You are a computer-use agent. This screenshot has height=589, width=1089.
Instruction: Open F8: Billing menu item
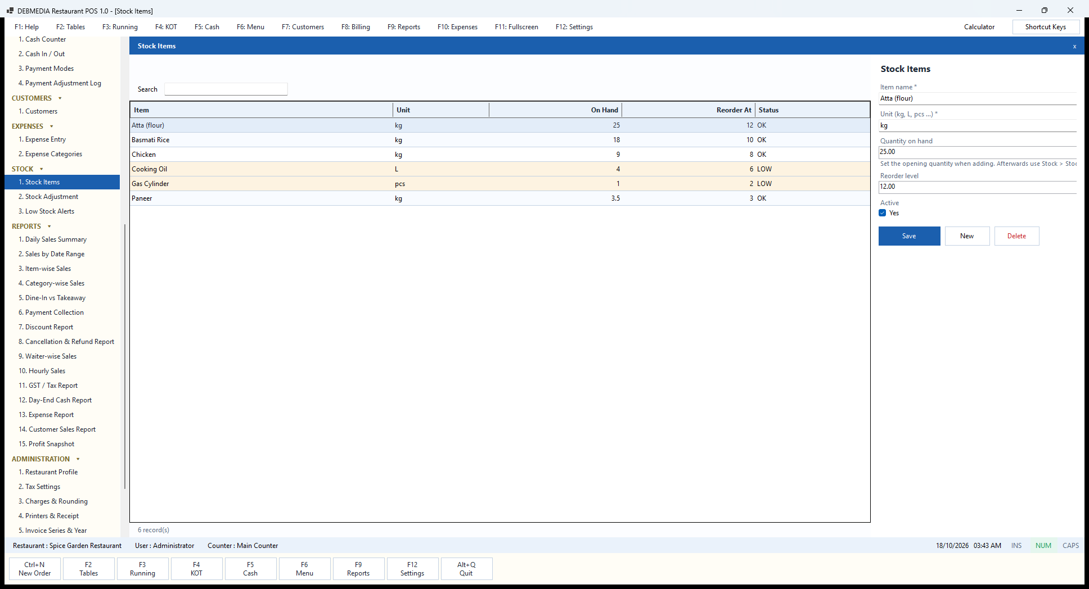pos(355,27)
